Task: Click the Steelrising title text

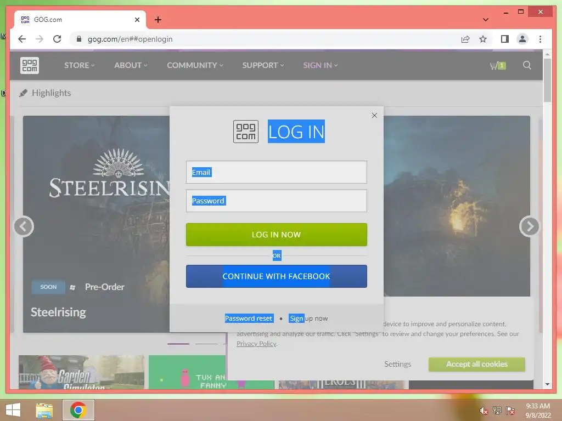Action: coord(58,312)
